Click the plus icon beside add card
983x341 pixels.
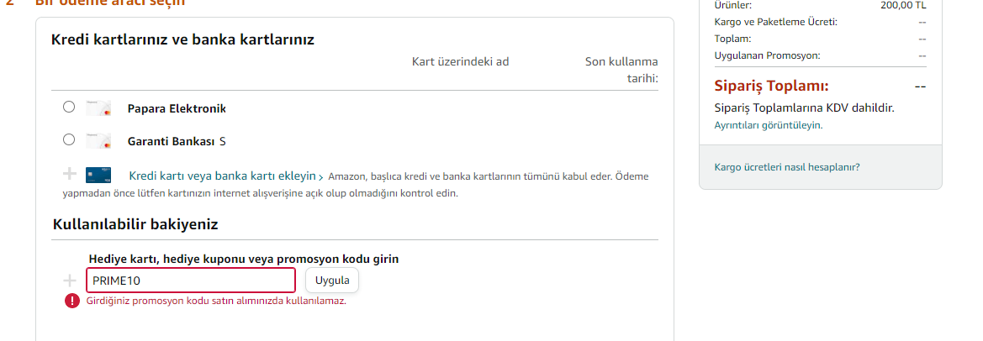pos(70,175)
